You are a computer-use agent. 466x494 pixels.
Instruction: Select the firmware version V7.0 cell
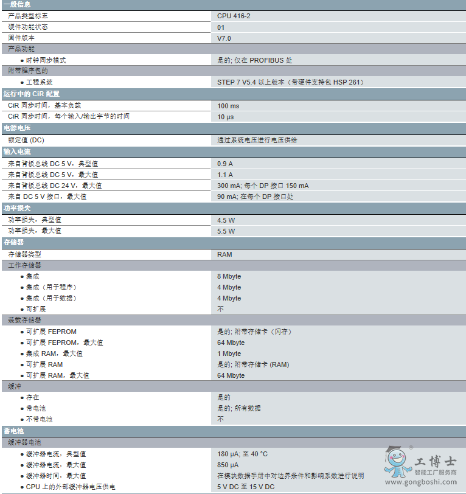[224, 38]
